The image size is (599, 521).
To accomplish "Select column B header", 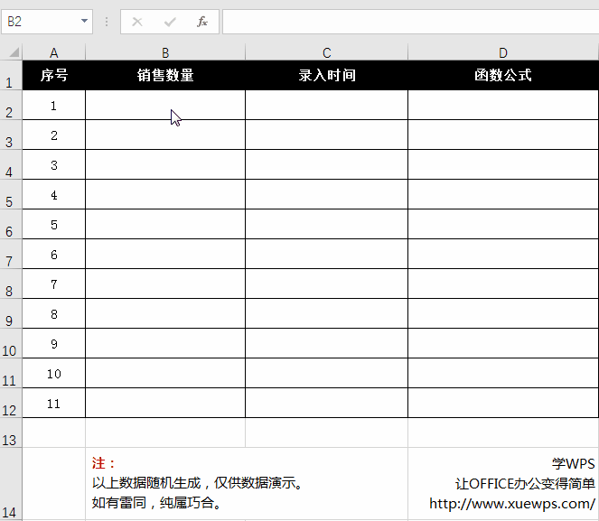I will point(165,52).
